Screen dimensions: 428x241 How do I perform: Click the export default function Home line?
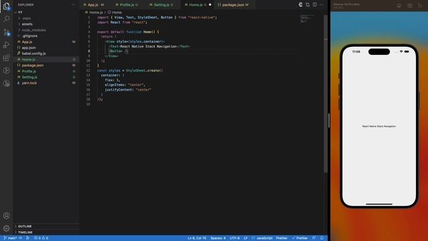(x=128, y=31)
